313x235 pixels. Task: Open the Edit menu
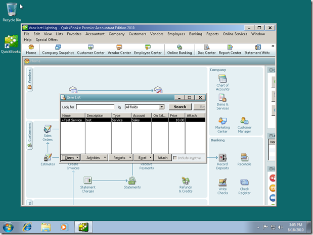(37, 34)
